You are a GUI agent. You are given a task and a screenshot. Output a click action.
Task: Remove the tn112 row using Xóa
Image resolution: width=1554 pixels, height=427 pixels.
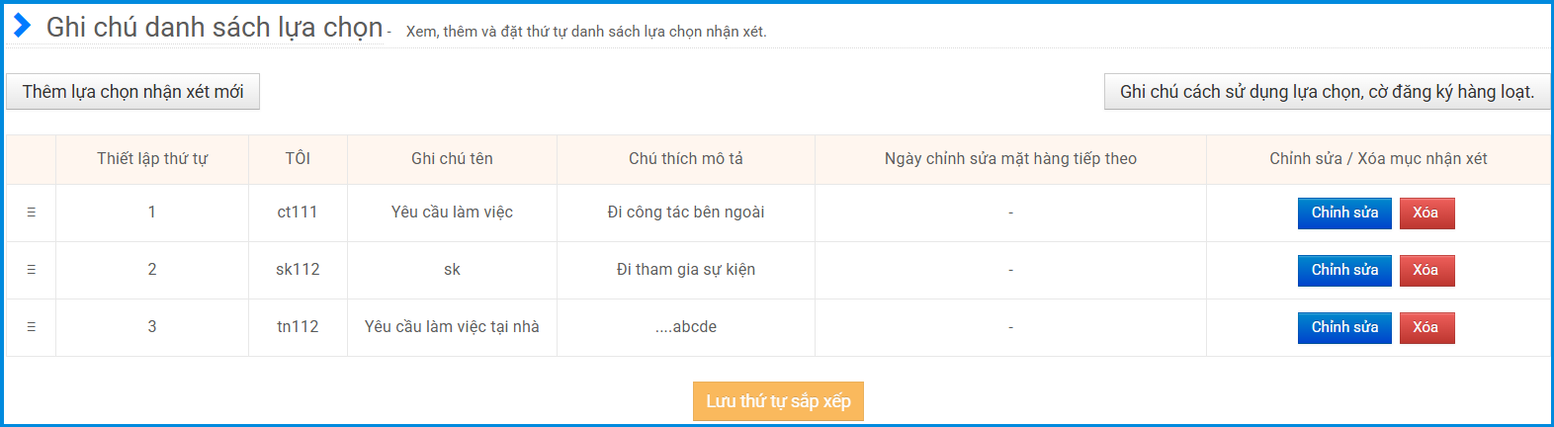coord(1425,327)
